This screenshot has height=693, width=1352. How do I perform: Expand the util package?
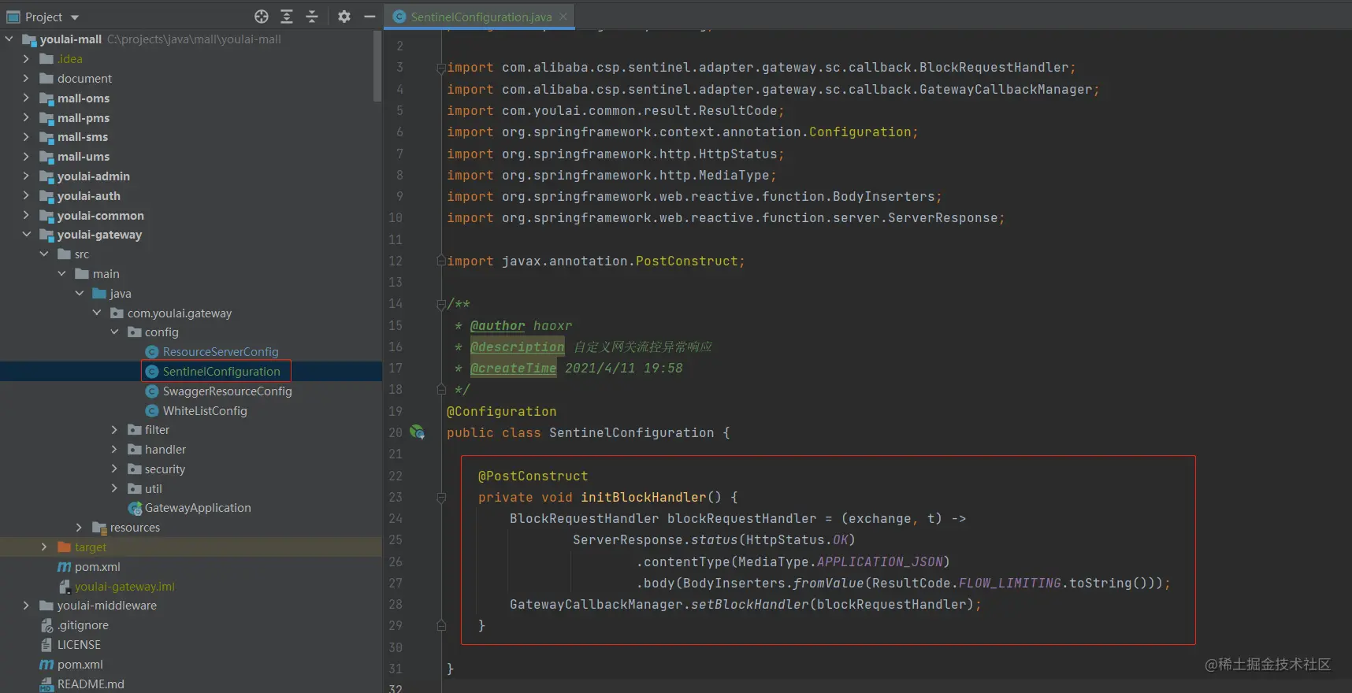(x=114, y=488)
